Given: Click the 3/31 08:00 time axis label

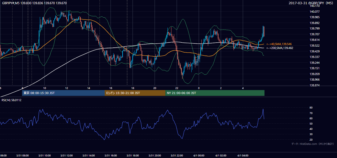Looking at the screenshot, I should point(22,156).
